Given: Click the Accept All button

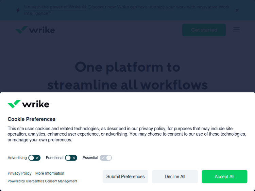Looking at the screenshot, I should 224,176.
